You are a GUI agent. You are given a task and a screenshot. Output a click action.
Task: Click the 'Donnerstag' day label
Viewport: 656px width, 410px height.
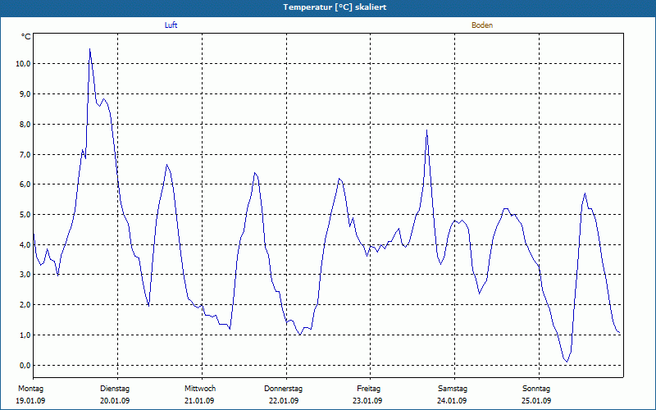(283, 389)
